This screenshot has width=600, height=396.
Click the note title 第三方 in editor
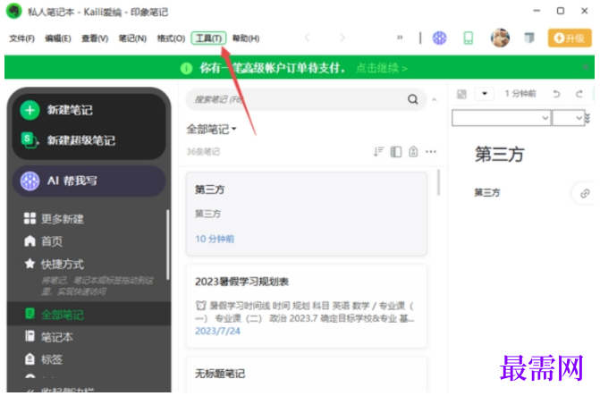point(499,155)
